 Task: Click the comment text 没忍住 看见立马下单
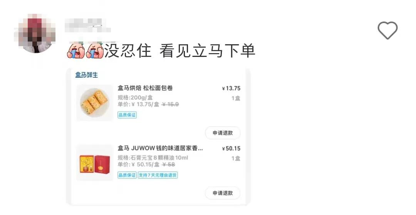(x=179, y=51)
